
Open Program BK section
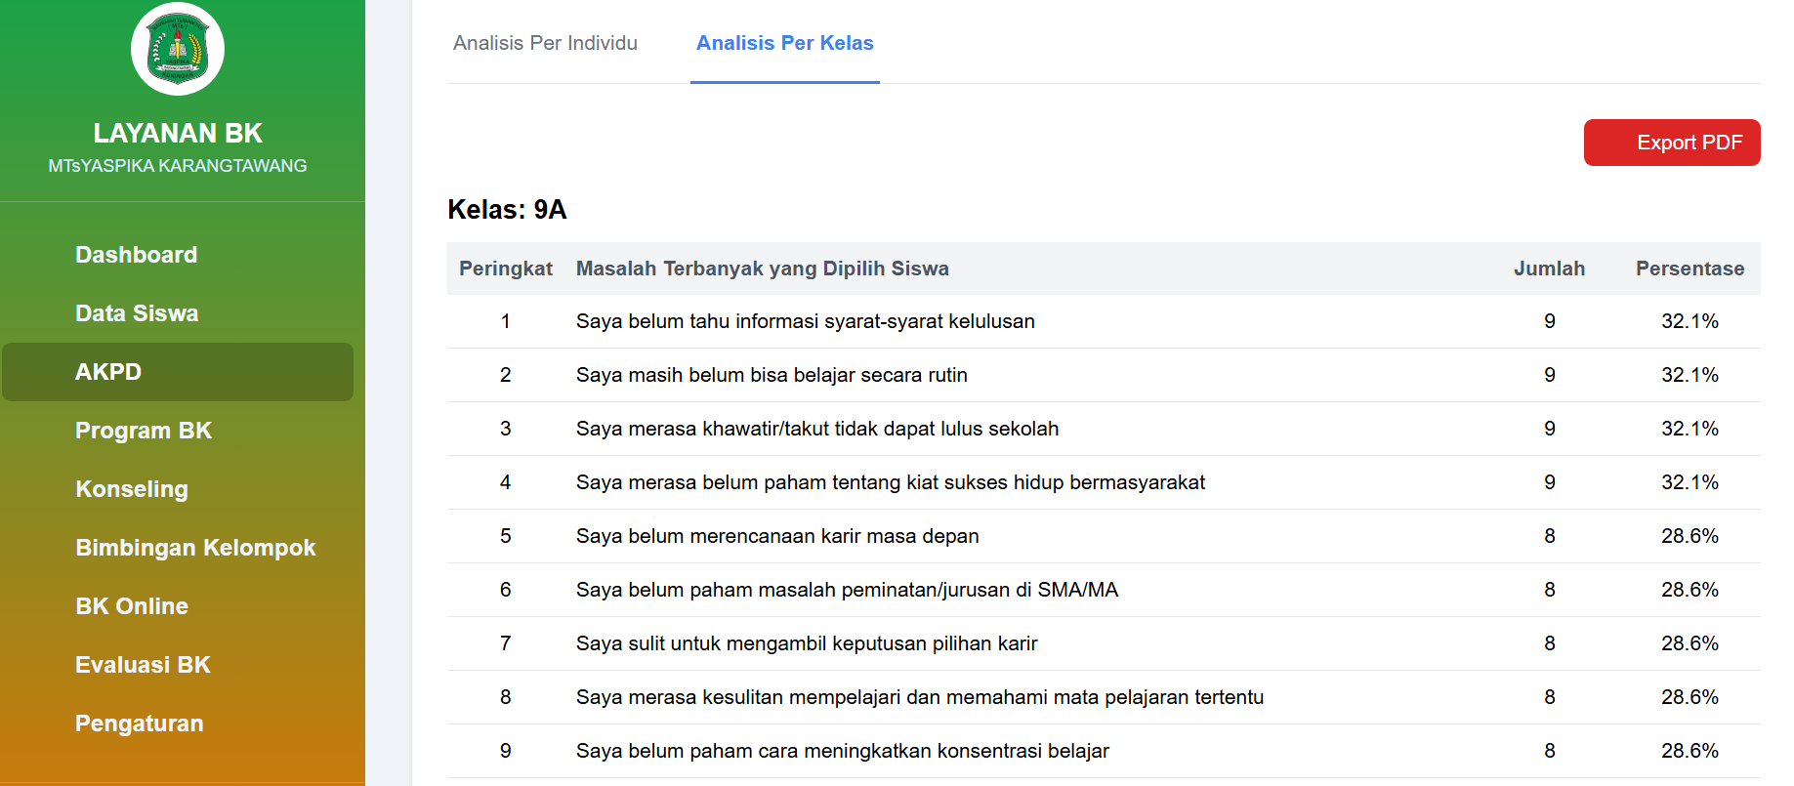pyautogui.click(x=144, y=431)
